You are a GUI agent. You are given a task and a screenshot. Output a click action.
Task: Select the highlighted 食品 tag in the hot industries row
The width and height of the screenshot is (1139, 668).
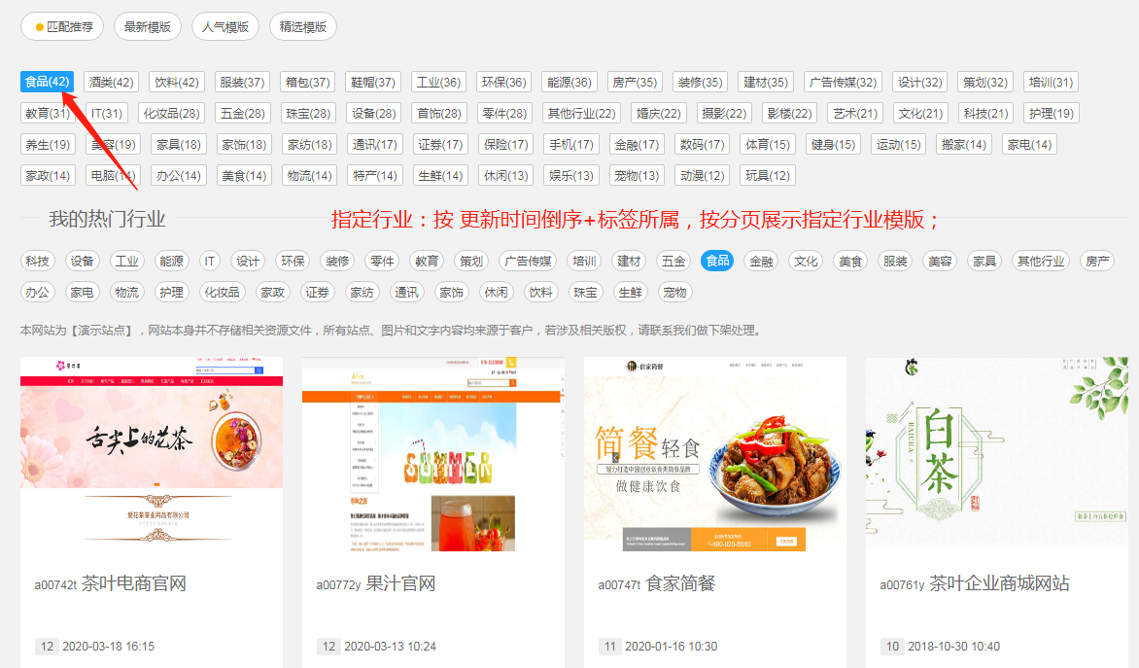(717, 262)
